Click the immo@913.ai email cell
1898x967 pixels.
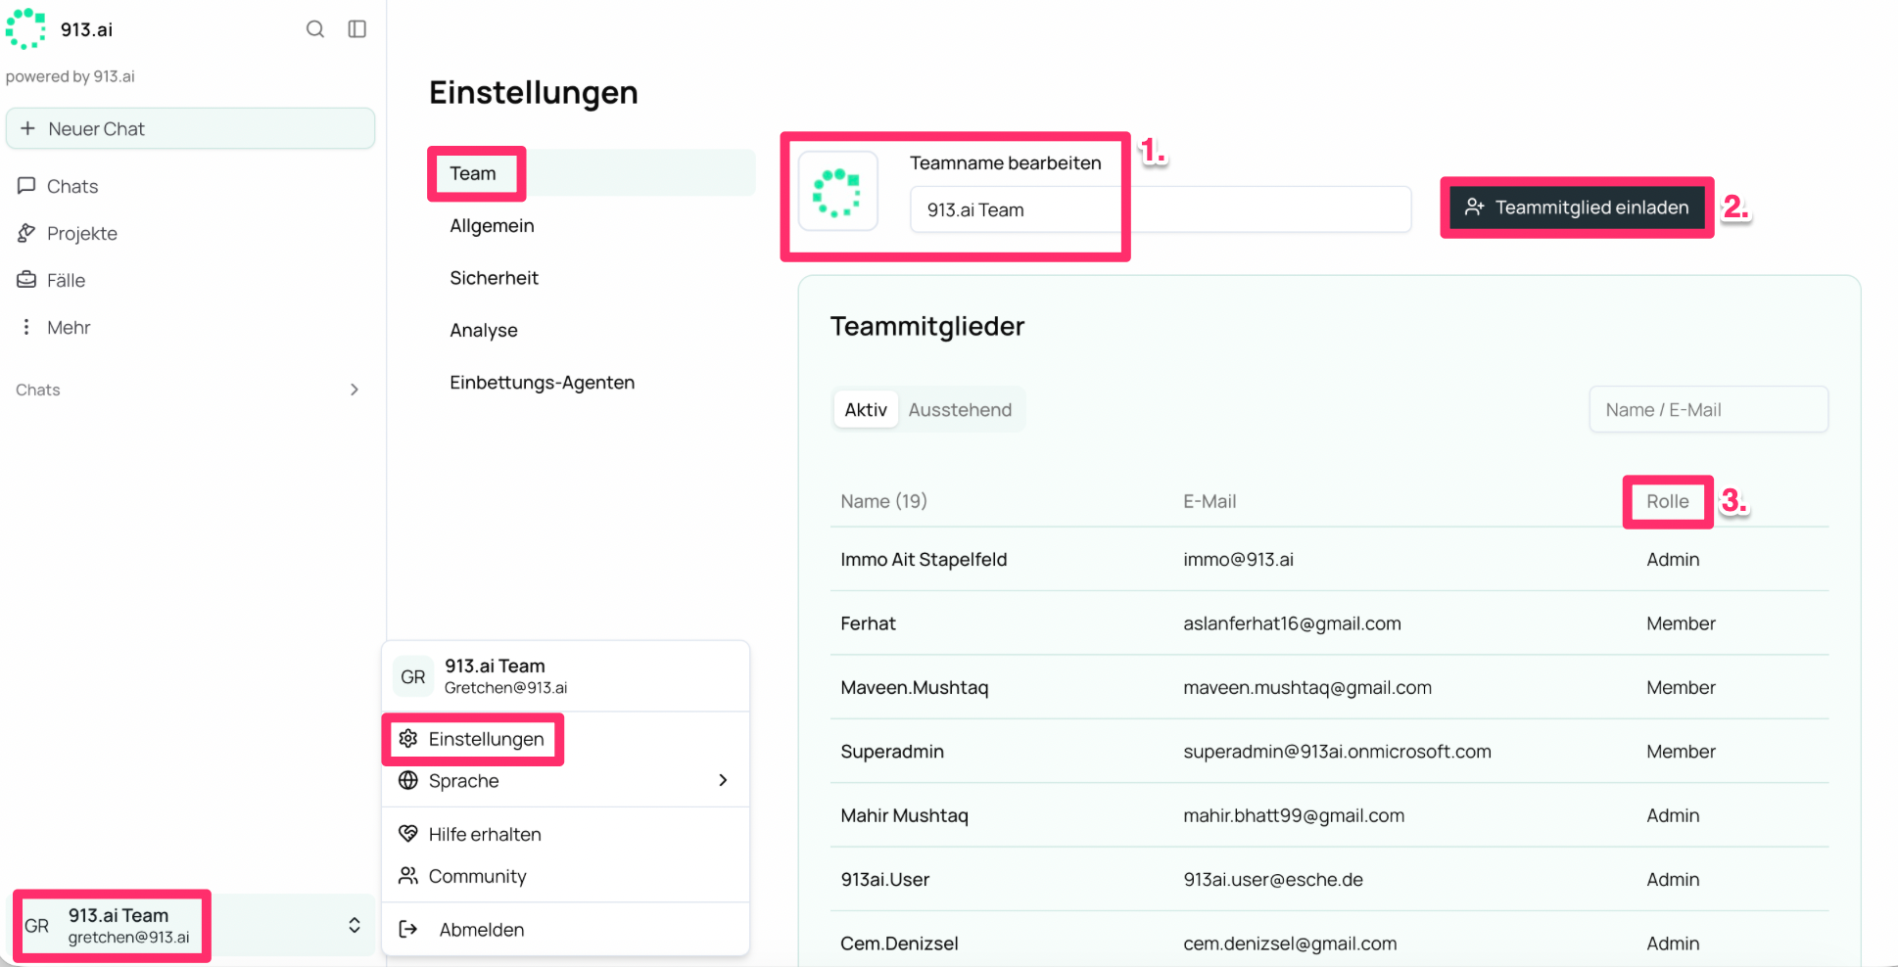tap(1238, 559)
